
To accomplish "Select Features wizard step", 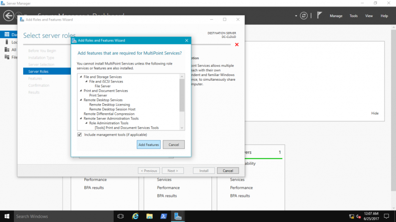I will 35,78.
